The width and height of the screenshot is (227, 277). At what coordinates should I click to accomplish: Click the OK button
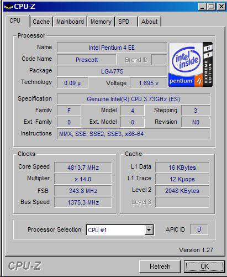click(204, 266)
